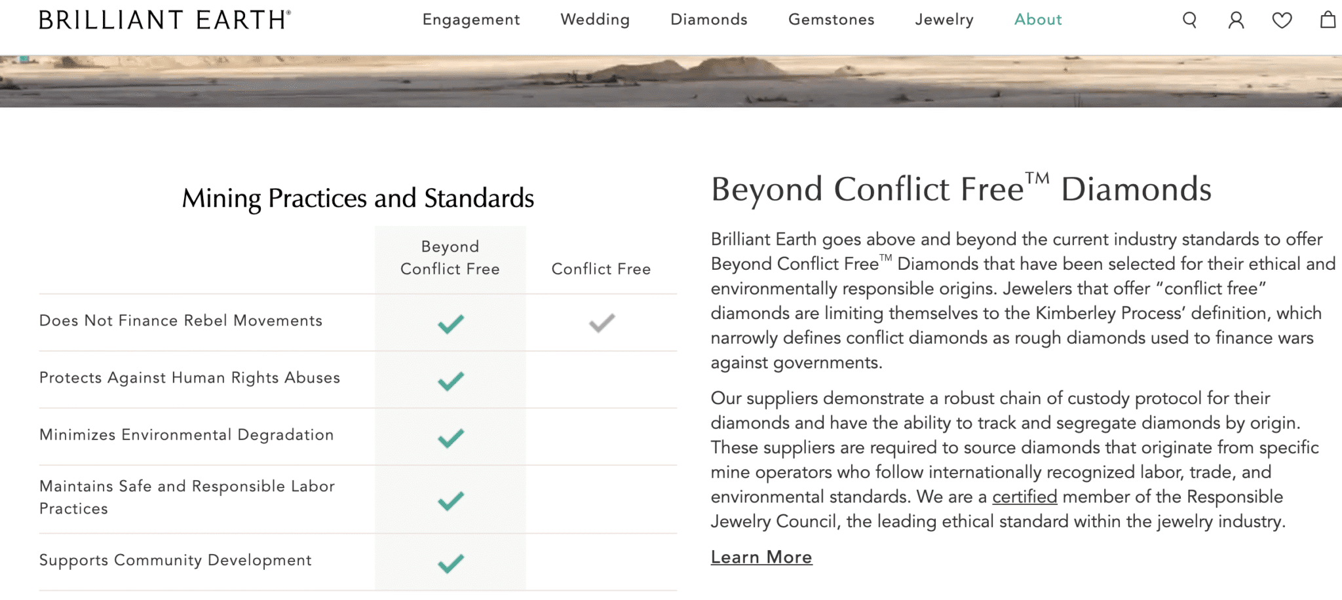The height and width of the screenshot is (600, 1342).
Task: Select the checkmark beside Minimizes Environmental Degradation
Action: (x=449, y=436)
